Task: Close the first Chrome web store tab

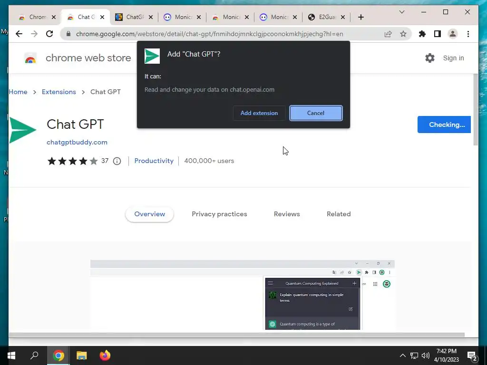Action: tap(54, 17)
